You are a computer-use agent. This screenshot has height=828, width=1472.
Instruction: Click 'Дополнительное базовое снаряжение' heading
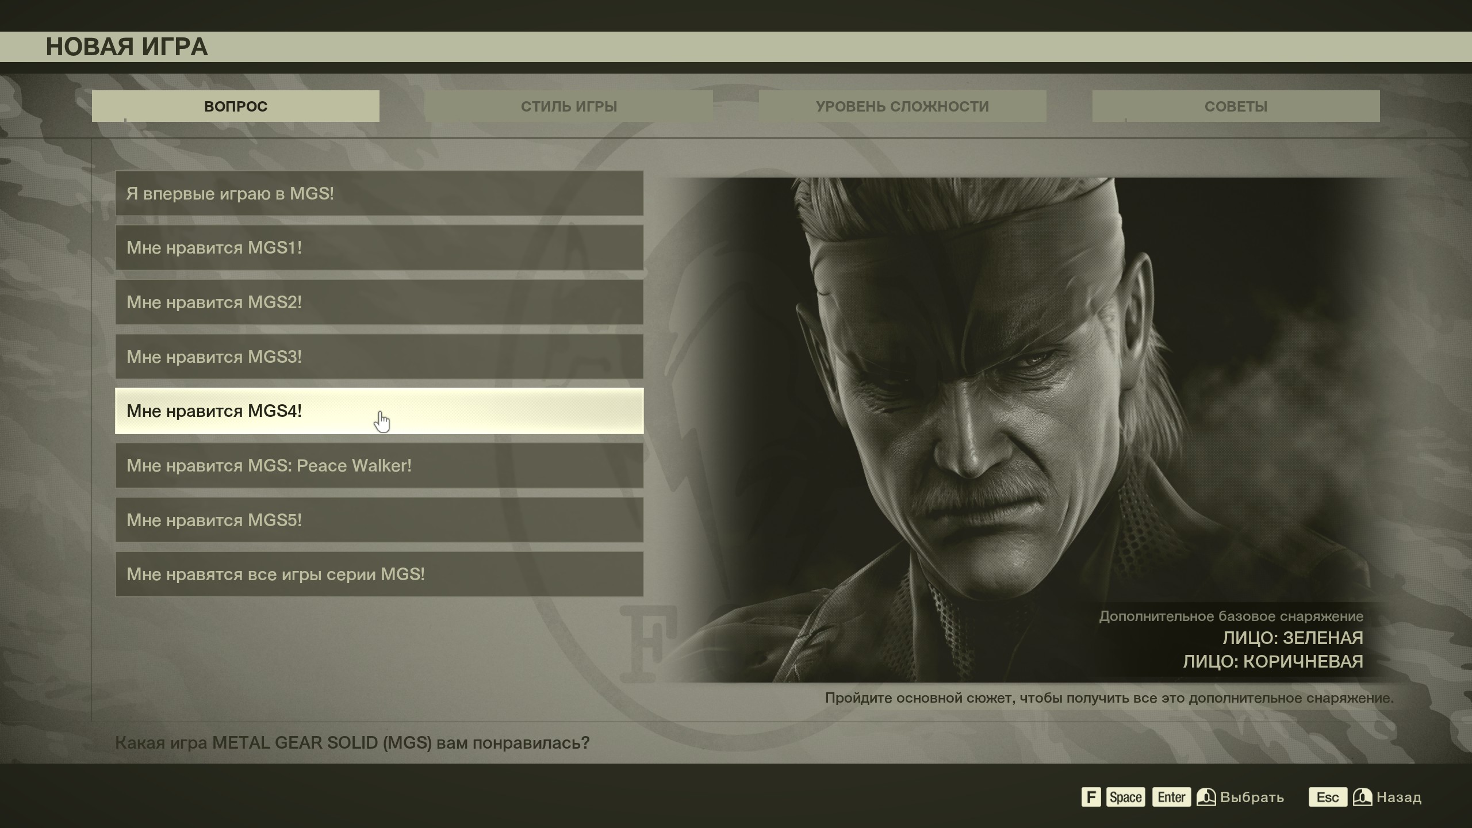click(x=1231, y=616)
